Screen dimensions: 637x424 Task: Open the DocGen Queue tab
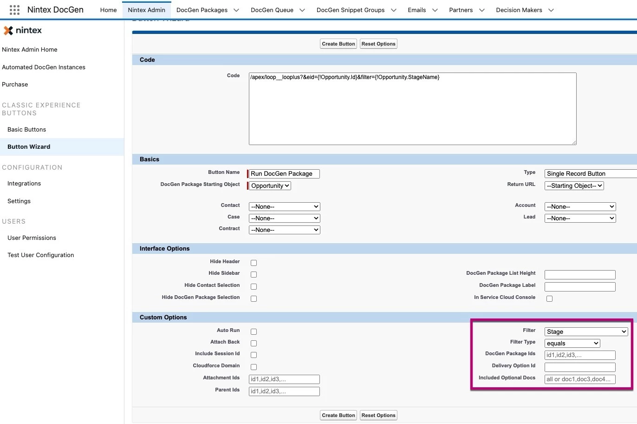pos(272,10)
